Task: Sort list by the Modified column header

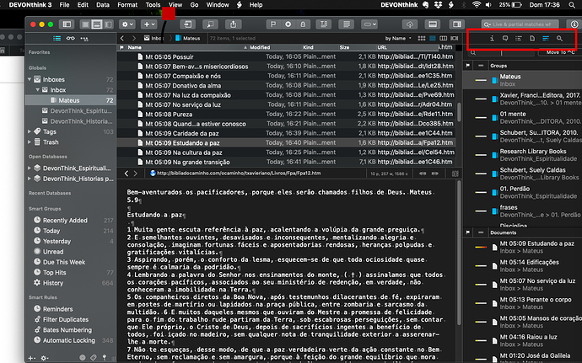Action: pos(260,47)
